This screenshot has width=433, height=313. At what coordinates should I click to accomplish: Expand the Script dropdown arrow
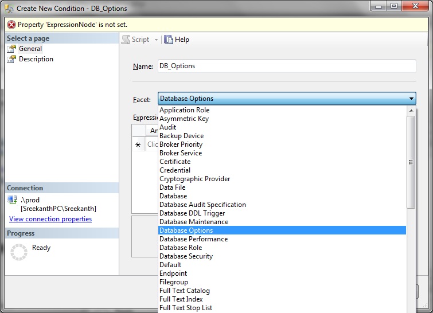156,40
